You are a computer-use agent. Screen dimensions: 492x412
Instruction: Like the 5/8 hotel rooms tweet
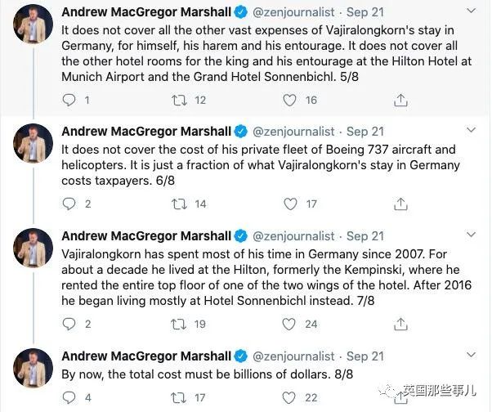(x=289, y=100)
